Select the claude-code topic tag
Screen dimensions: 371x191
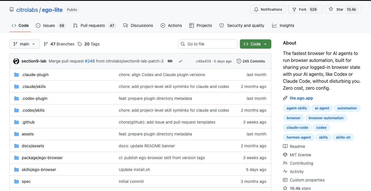(x=297, y=127)
